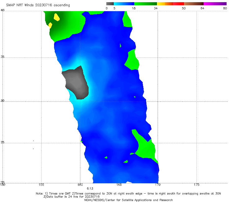This screenshot has width=230, height=202.
Task: Click the color bar label "64"
Action: 202,8
